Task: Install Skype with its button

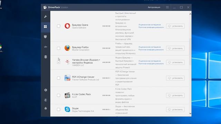Action: [x=175, y=110]
